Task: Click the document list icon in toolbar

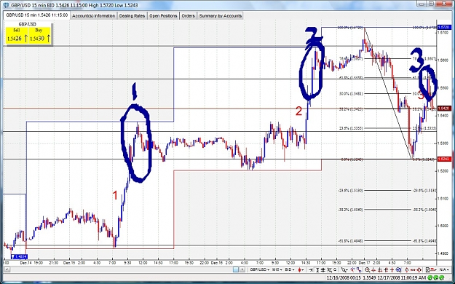Action: (x=428, y=269)
